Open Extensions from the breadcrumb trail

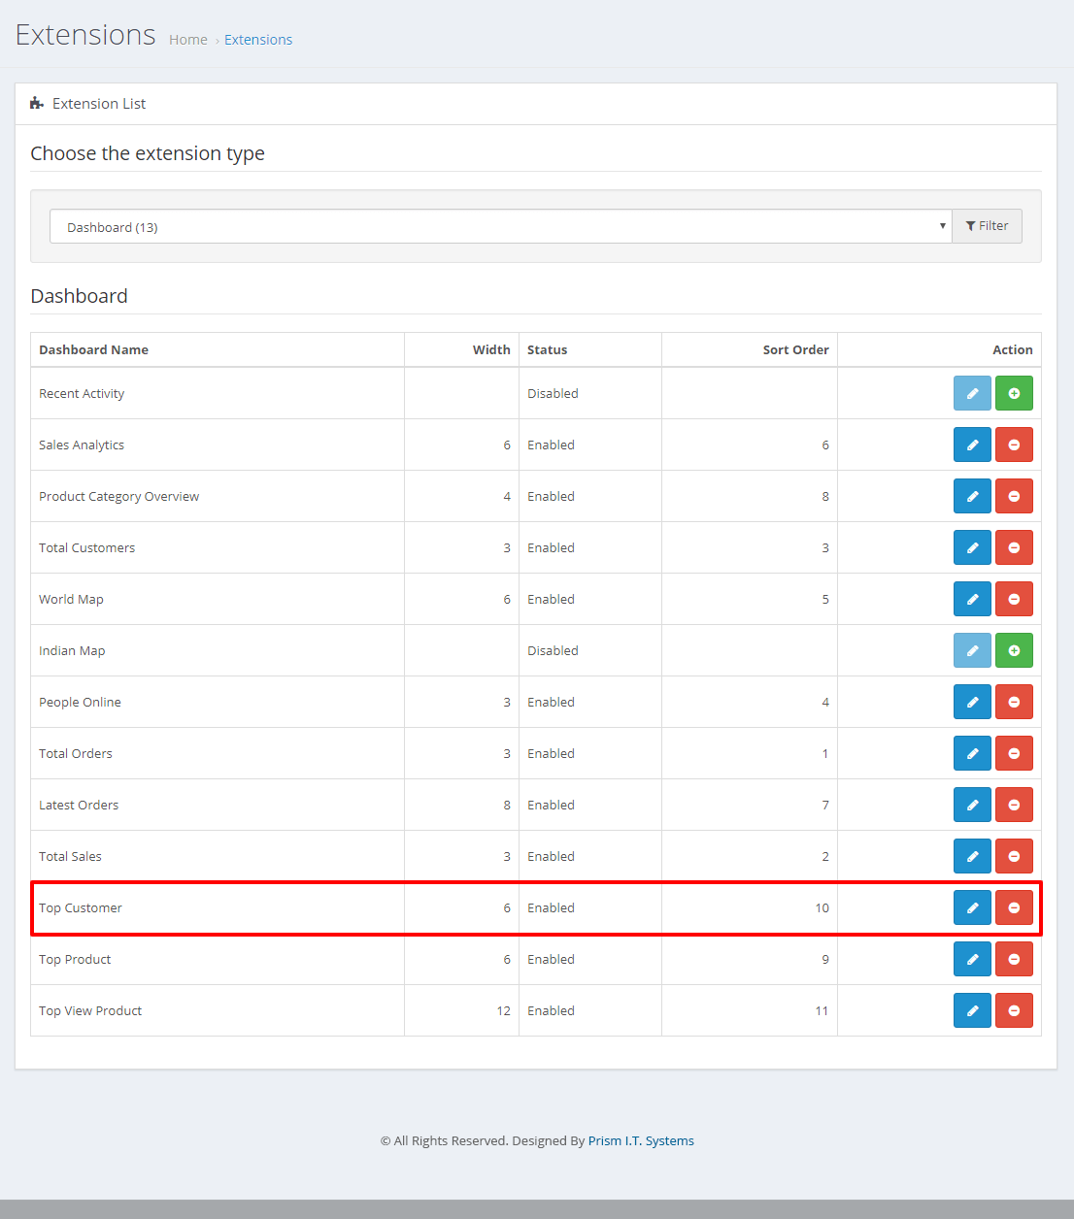258,39
